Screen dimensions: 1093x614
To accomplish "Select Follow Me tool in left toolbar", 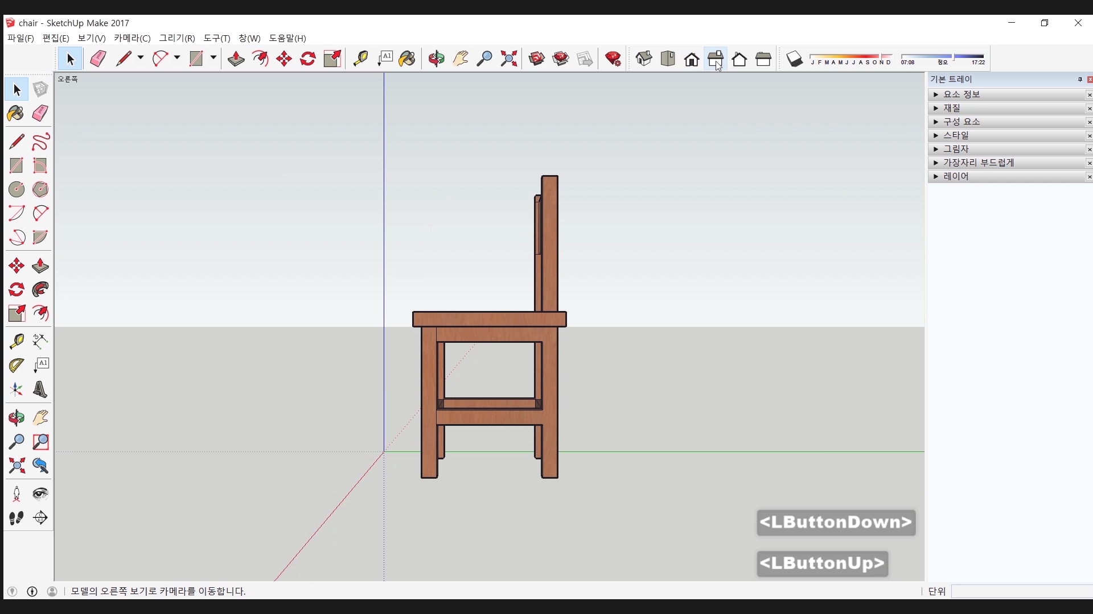I will tap(40, 289).
